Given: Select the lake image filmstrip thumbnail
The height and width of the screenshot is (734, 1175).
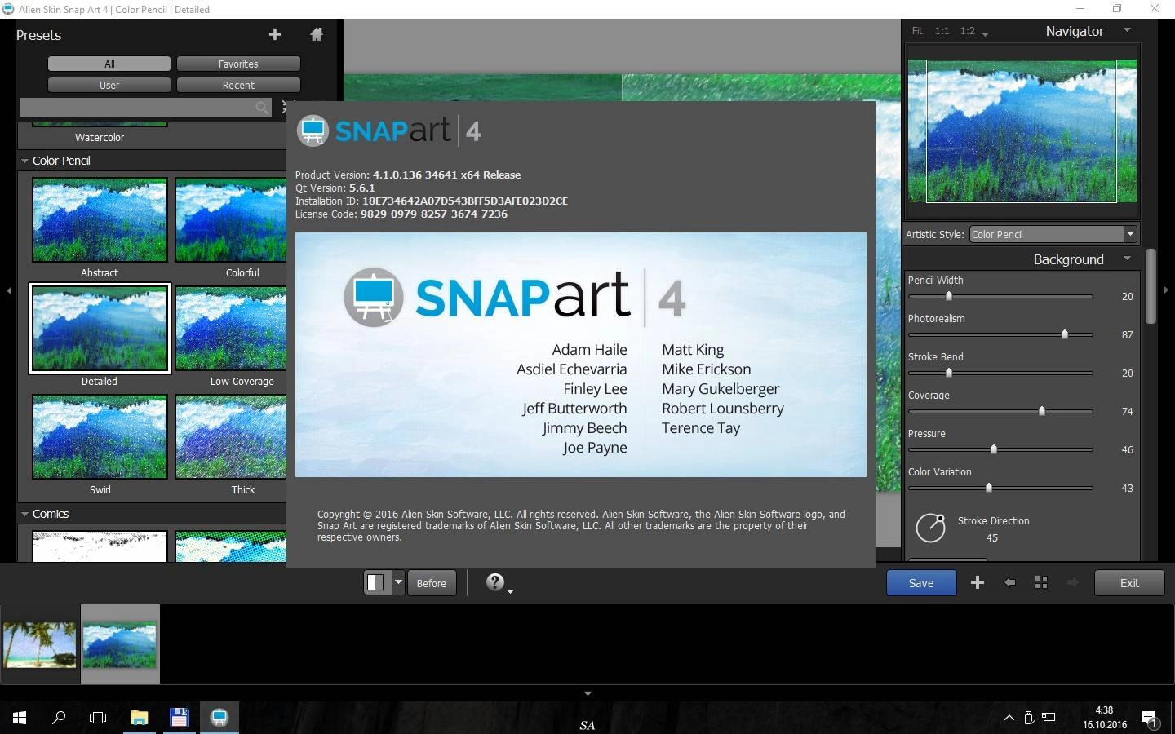Looking at the screenshot, I should (x=120, y=644).
